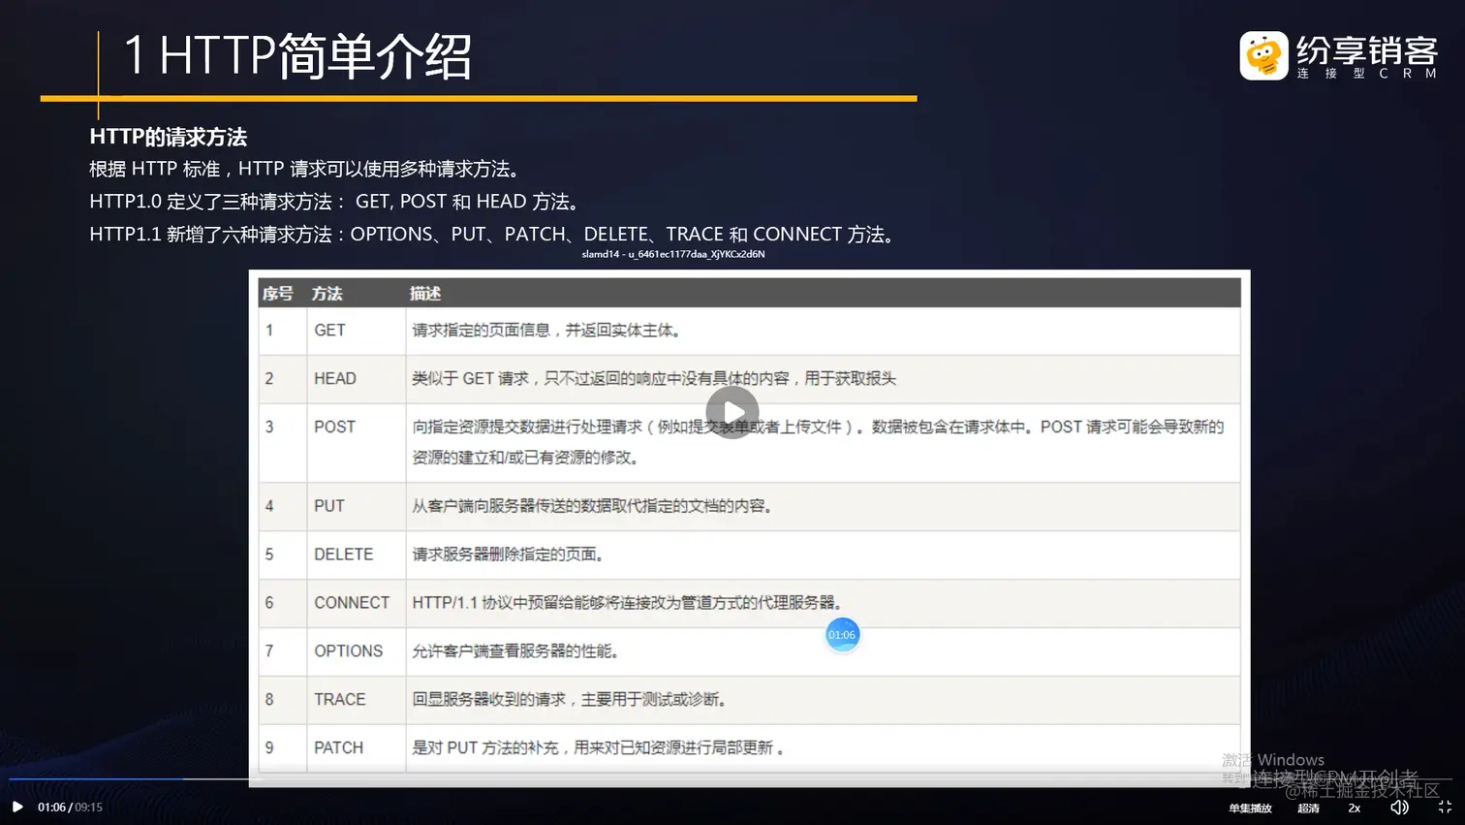1465x825 pixels.
Task: Click the 描述 column header
Action: pos(425,293)
